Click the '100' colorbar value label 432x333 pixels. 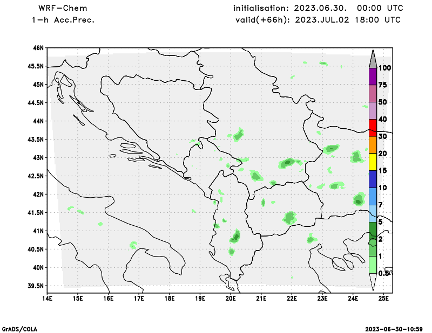(x=384, y=68)
